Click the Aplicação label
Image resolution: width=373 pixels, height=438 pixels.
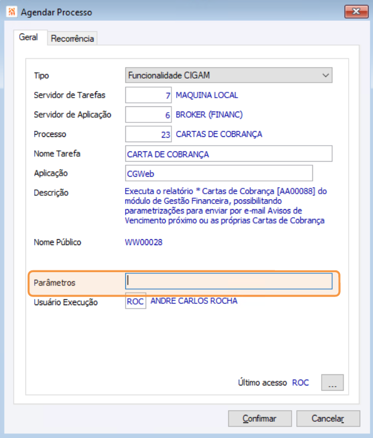pos(51,173)
